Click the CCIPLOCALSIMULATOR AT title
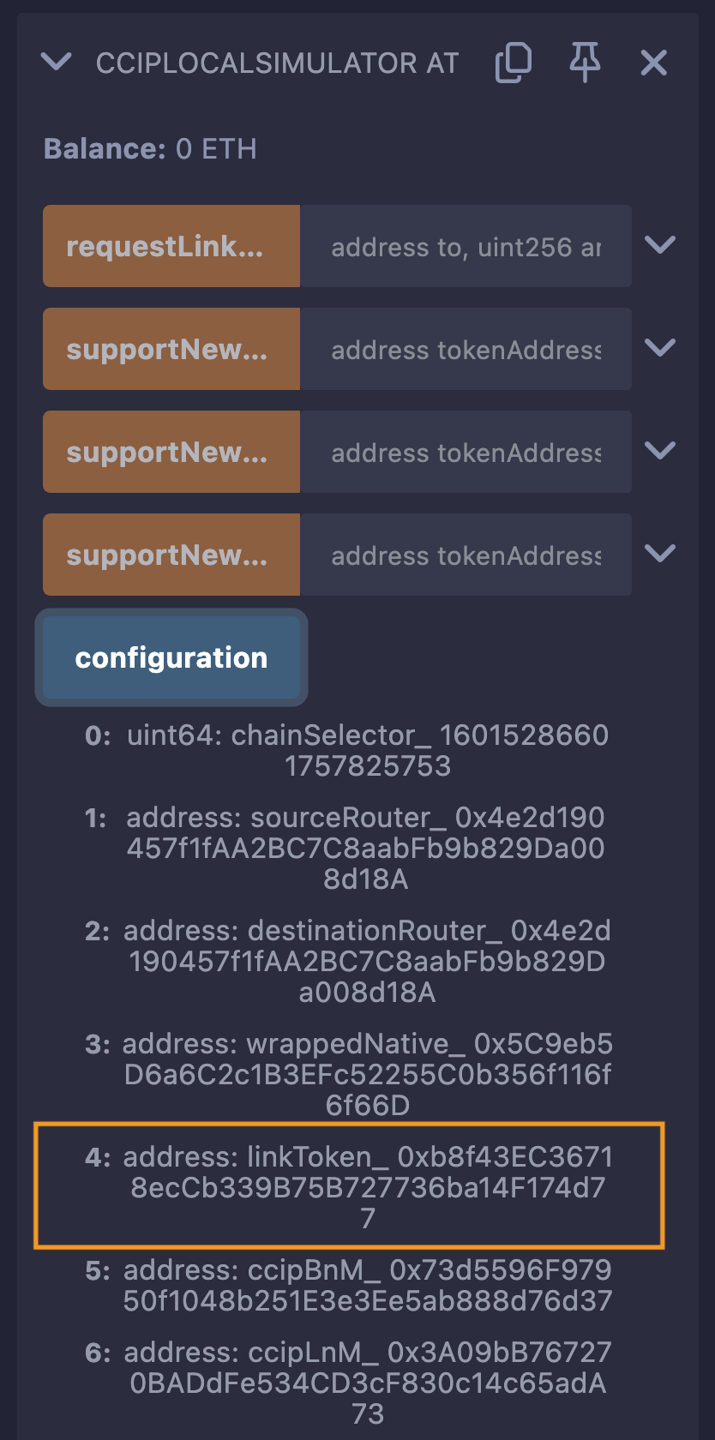Image resolution: width=715 pixels, height=1440 pixels. pyautogui.click(x=277, y=63)
